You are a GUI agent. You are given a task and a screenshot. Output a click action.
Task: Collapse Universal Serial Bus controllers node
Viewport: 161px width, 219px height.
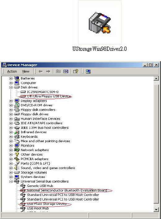11,181
